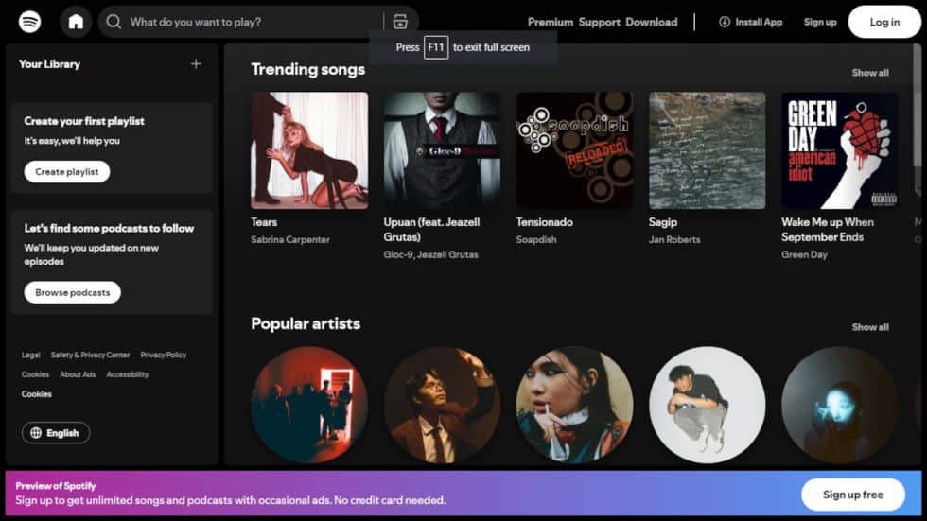927x521 pixels.
Task: Open the Tears album cover
Action: point(309,150)
